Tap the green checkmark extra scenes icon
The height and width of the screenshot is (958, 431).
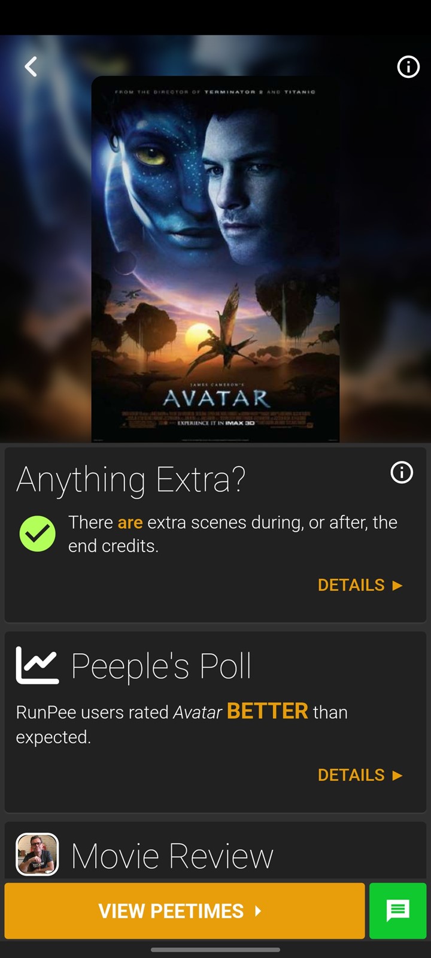tap(37, 533)
